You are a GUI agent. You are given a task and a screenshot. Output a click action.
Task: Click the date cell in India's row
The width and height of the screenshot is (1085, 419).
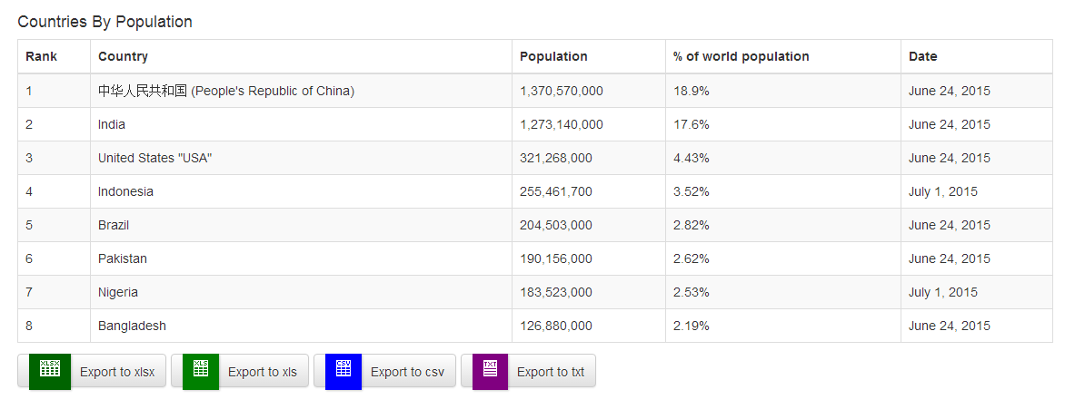pyautogui.click(x=976, y=125)
